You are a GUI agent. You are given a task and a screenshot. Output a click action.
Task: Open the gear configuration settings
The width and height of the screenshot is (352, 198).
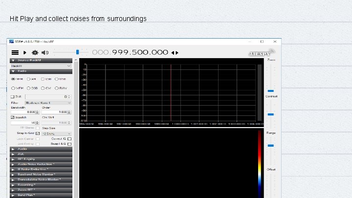[35, 52]
